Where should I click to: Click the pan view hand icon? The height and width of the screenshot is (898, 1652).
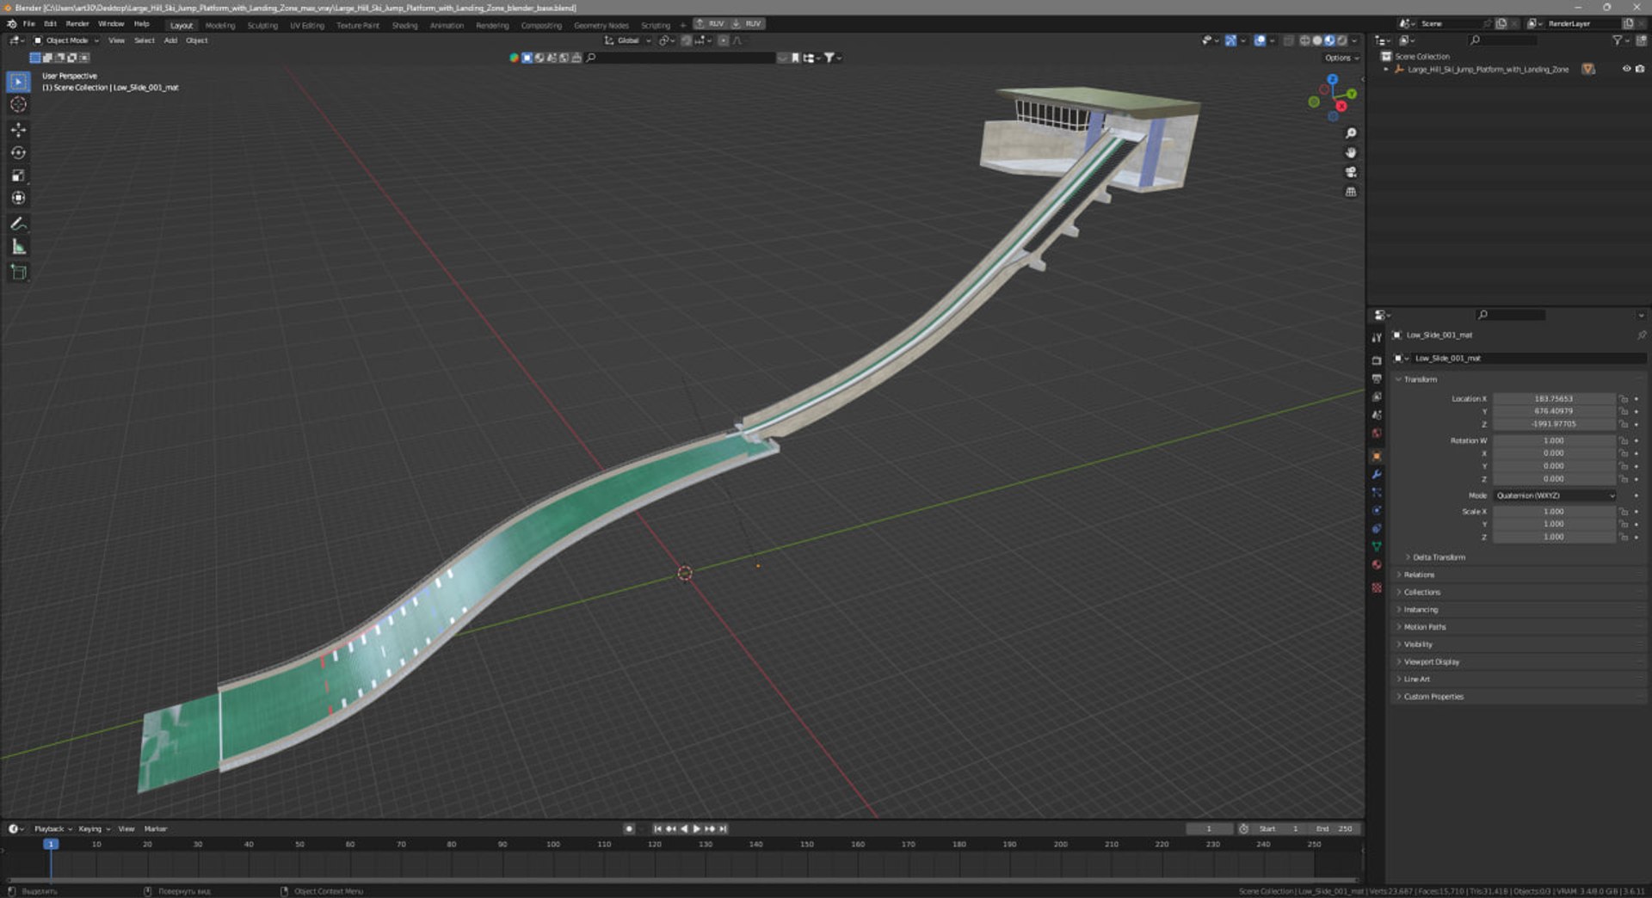tap(1351, 152)
